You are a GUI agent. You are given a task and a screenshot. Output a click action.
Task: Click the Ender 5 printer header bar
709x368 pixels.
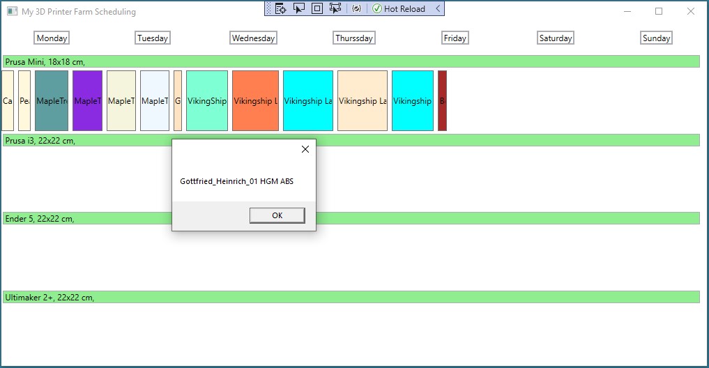coord(351,218)
